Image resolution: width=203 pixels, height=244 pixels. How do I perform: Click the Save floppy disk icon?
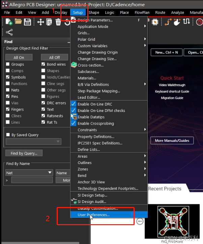28,22
